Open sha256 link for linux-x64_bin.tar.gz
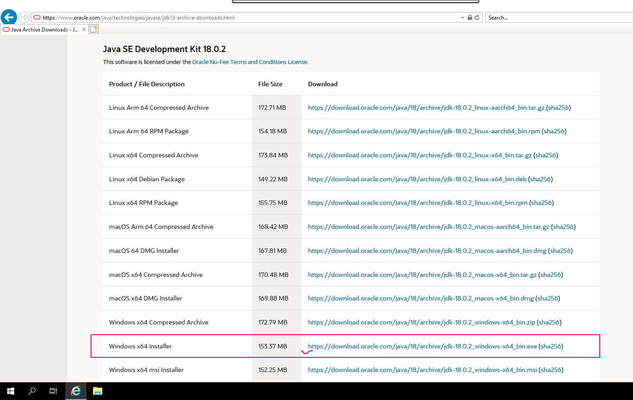This screenshot has width=633, height=400. click(x=546, y=155)
